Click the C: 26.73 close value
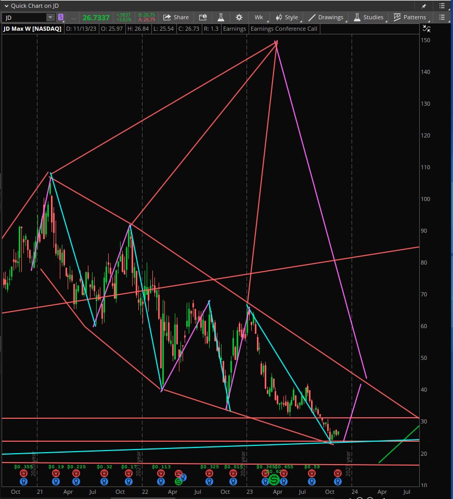The image size is (453, 499). tap(189, 29)
